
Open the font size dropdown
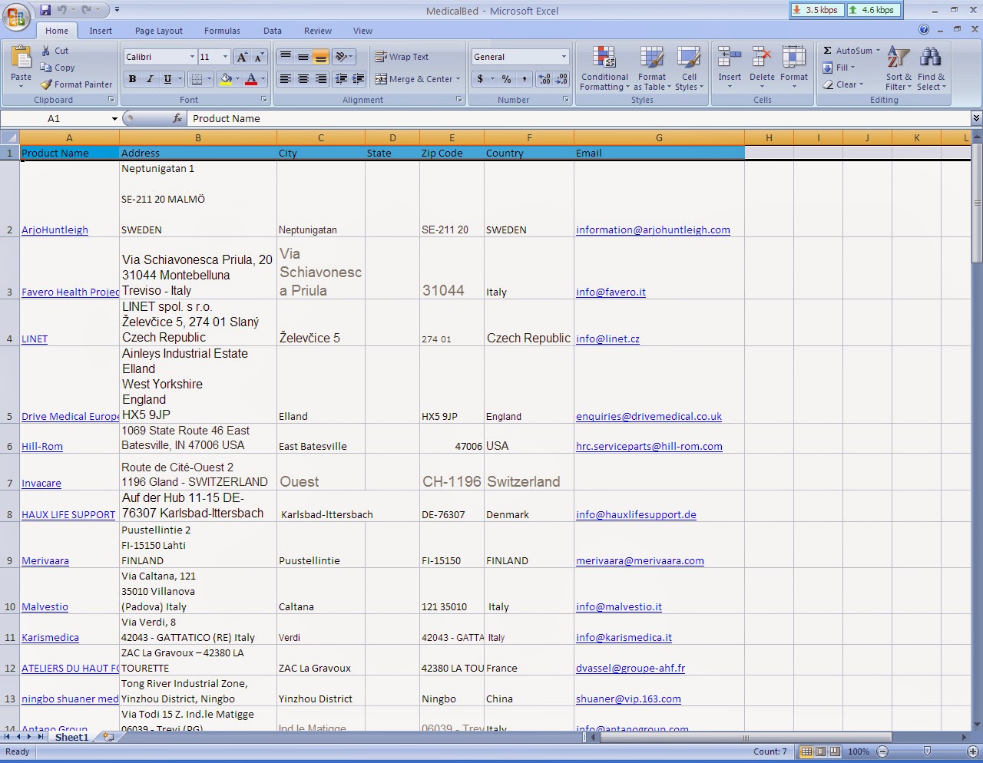click(x=224, y=57)
